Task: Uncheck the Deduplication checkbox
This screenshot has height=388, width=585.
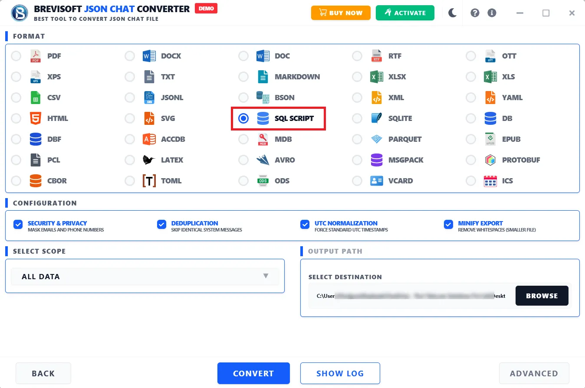Action: point(161,224)
